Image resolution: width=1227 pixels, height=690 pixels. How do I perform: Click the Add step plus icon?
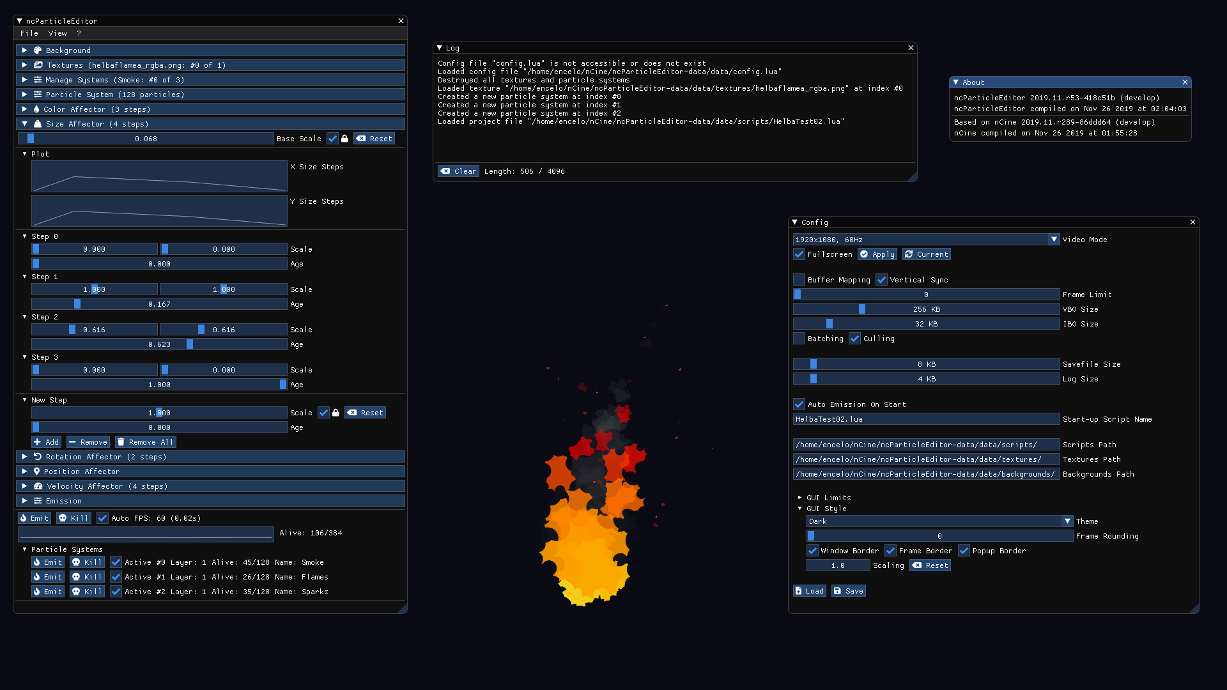(x=37, y=442)
